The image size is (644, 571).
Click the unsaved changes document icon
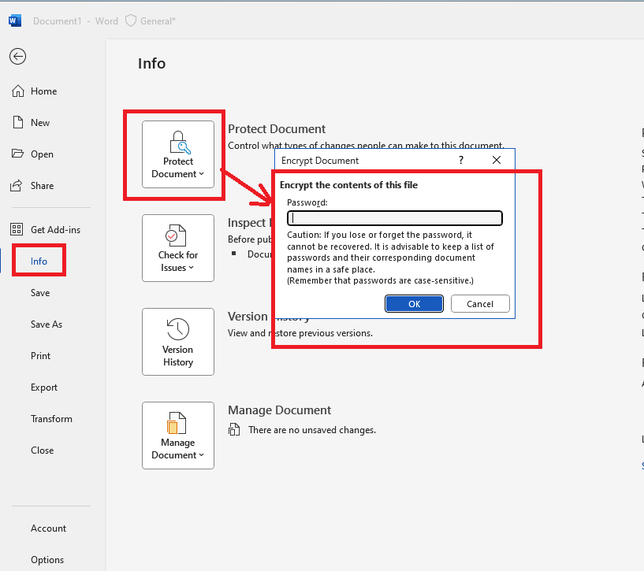[234, 429]
